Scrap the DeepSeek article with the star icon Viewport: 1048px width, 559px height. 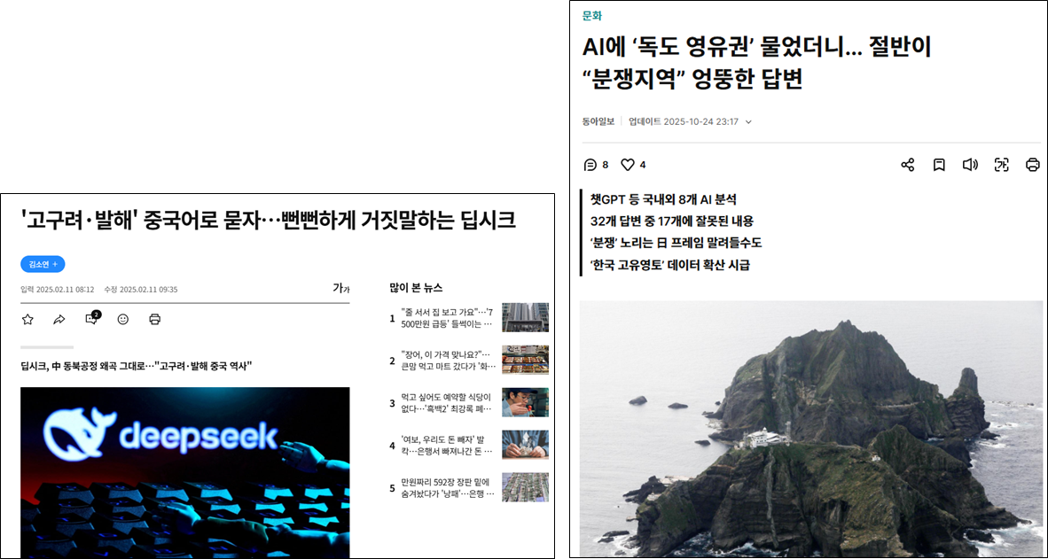[x=27, y=319]
